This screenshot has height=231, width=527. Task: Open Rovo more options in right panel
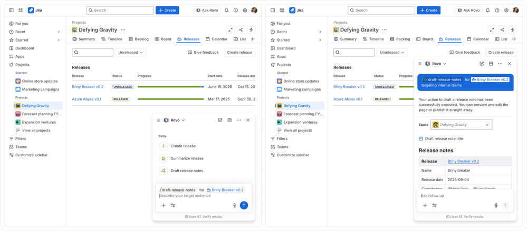coord(500,64)
